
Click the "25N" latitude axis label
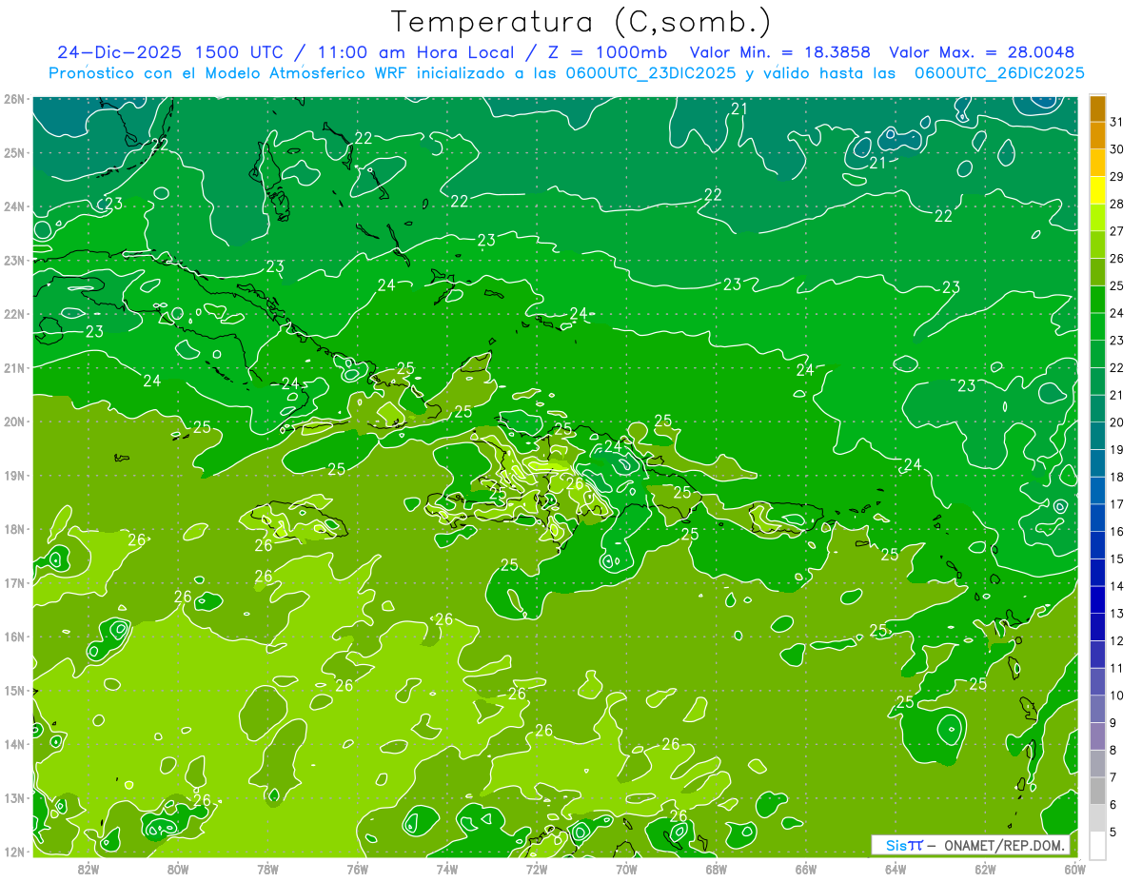point(14,152)
